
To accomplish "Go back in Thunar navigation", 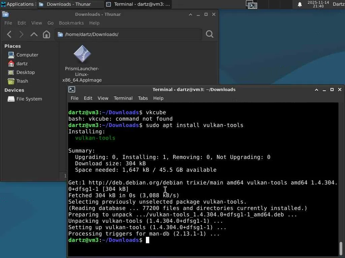I will (9, 34).
